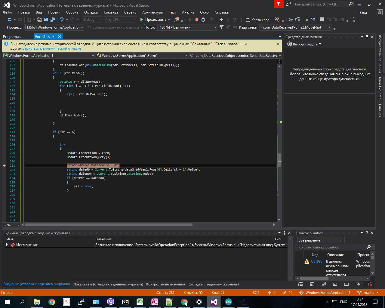Click the Open File folder icon
385x308 pixels.
pos(39,20)
